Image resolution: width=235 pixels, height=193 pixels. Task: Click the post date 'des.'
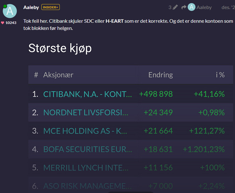coord(228,7)
